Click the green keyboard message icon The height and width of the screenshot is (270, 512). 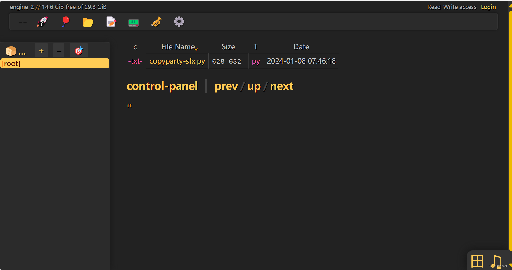pyautogui.click(x=133, y=22)
